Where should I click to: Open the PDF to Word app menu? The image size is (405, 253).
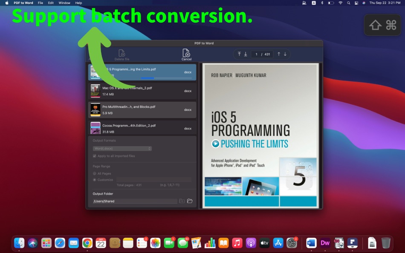[23, 3]
